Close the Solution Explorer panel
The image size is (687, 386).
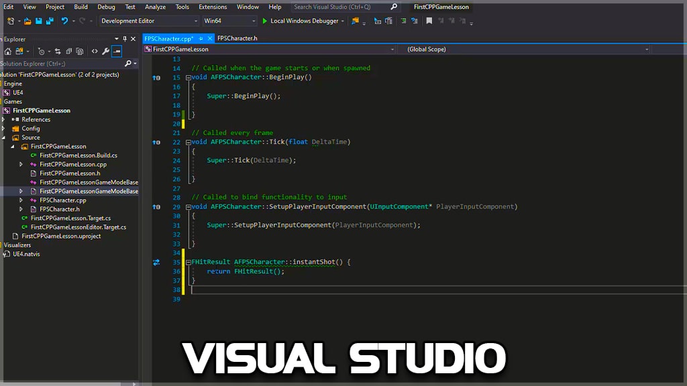tap(134, 39)
